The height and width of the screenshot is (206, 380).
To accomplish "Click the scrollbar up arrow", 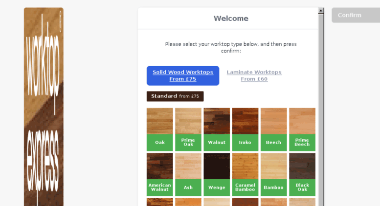I will (321, 11).
